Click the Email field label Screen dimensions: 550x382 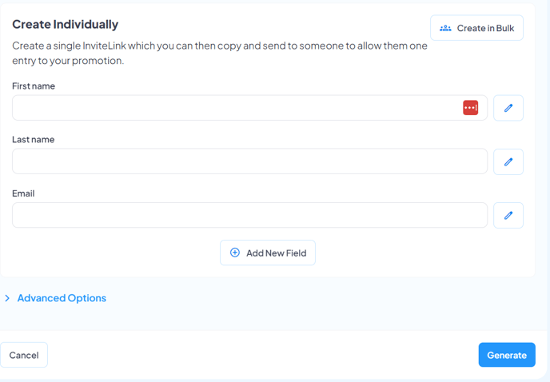pos(23,193)
